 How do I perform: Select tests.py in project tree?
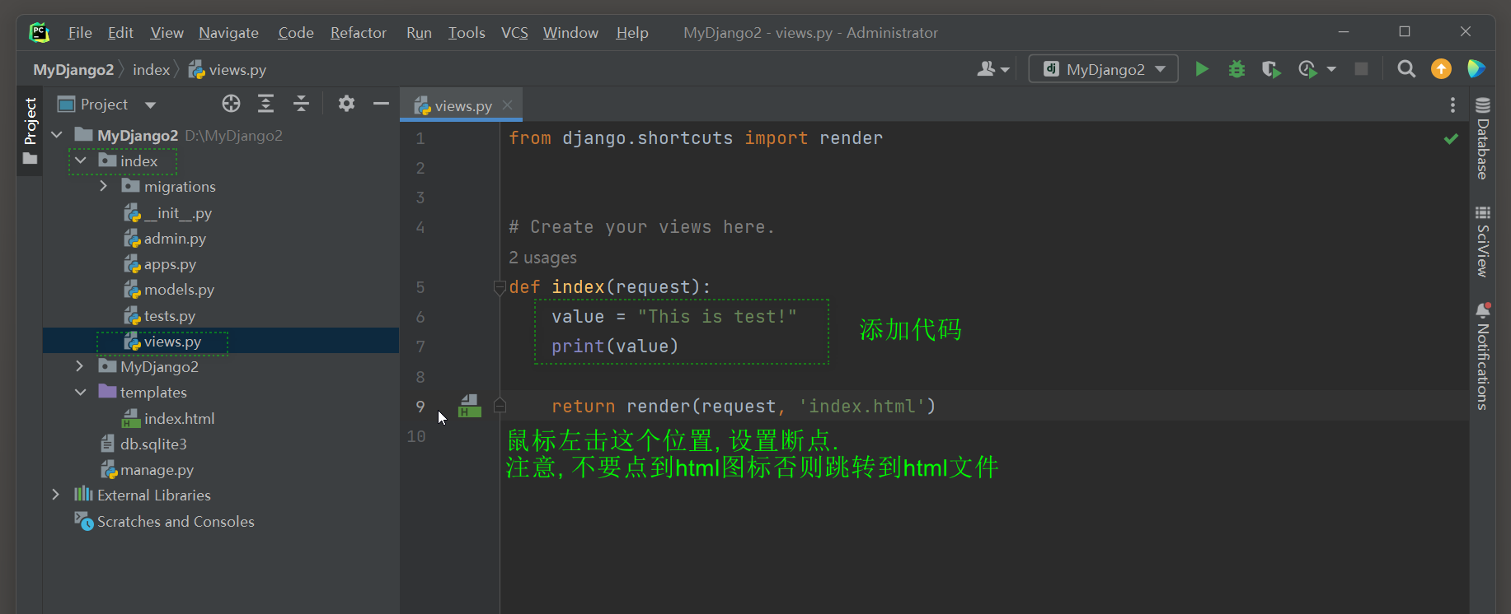click(x=160, y=316)
